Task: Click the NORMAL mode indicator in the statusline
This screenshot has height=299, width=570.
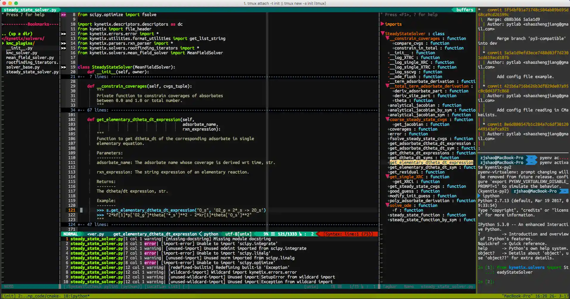Action: point(70,234)
